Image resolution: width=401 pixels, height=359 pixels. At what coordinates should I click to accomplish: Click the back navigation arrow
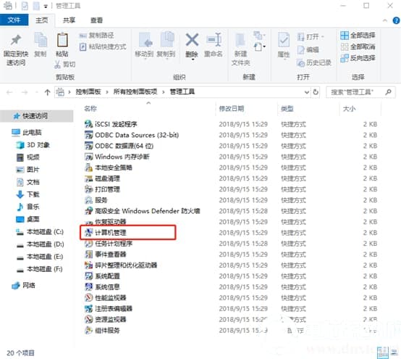pos(9,92)
